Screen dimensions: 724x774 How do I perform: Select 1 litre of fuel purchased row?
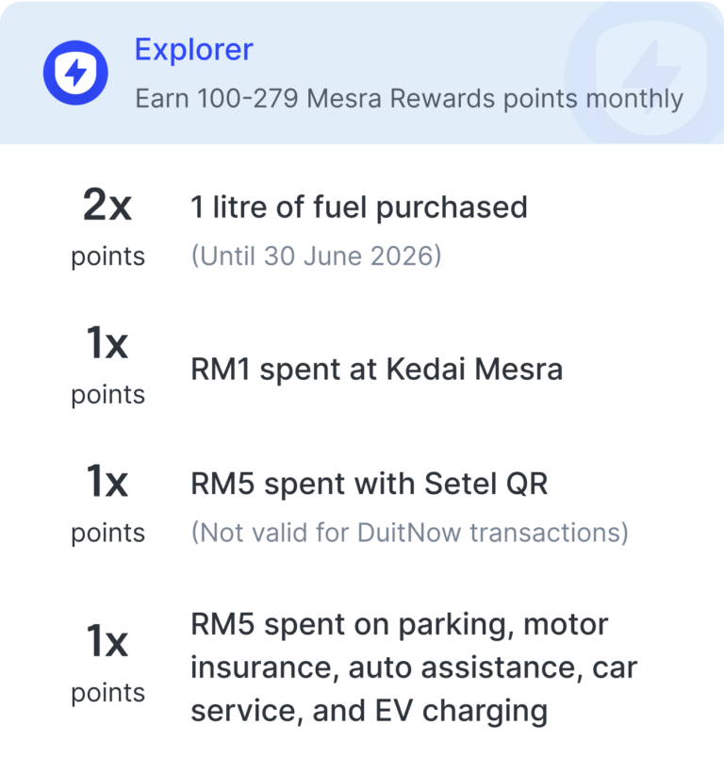click(359, 206)
